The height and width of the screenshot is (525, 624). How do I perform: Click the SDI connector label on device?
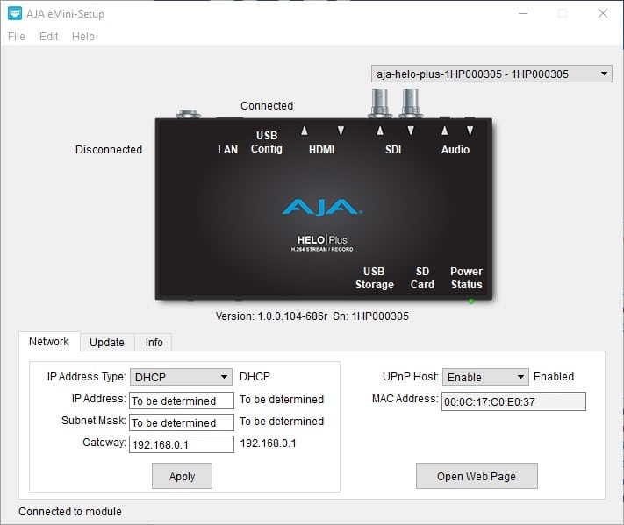393,150
